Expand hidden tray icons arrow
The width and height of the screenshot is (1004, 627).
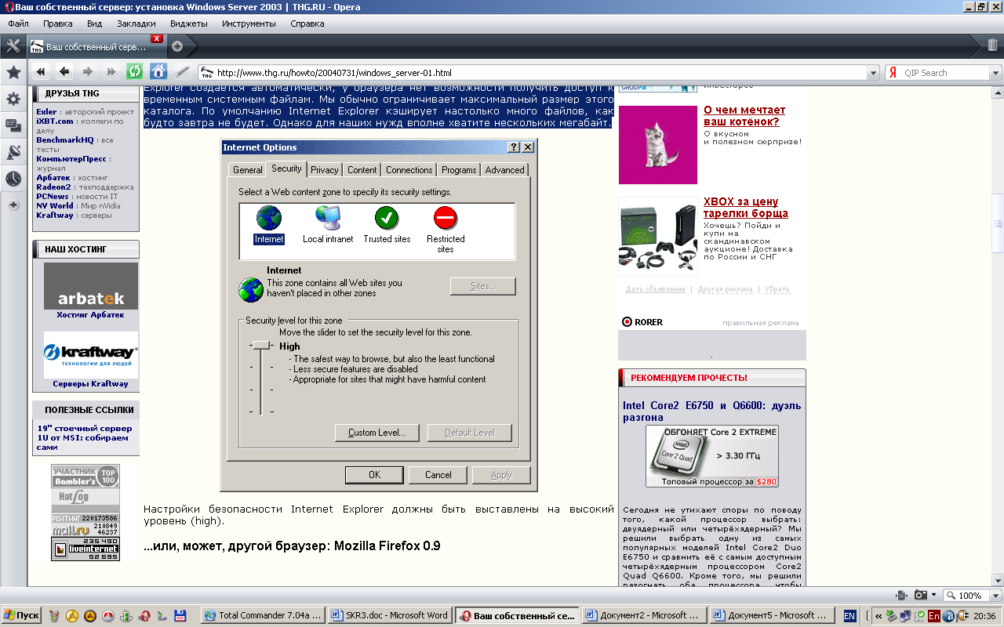[x=878, y=616]
